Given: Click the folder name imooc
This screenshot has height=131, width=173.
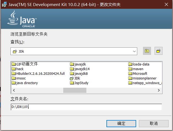Looking at the screenshot, I should tap(21, 78).
